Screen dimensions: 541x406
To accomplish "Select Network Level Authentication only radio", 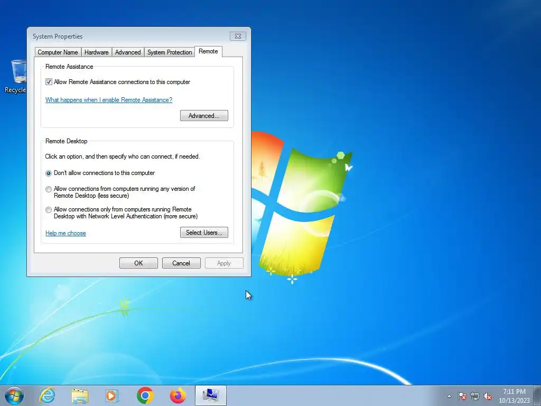I will click(49, 210).
